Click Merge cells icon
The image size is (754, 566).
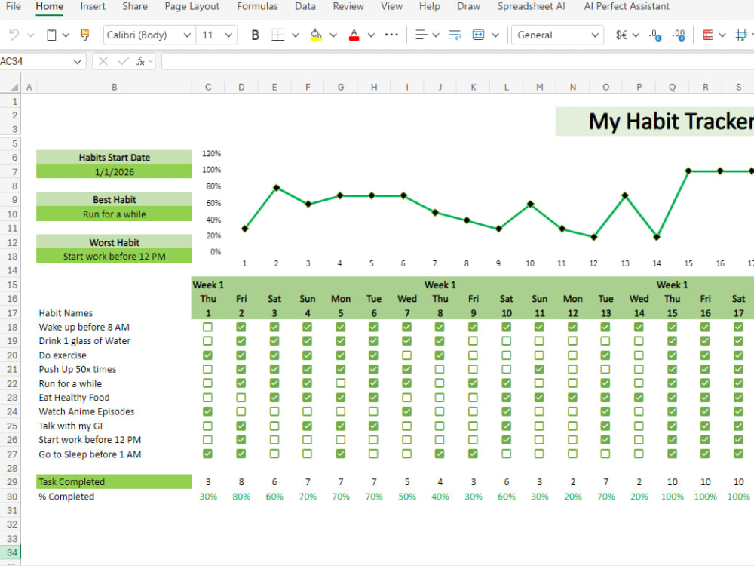[479, 35]
